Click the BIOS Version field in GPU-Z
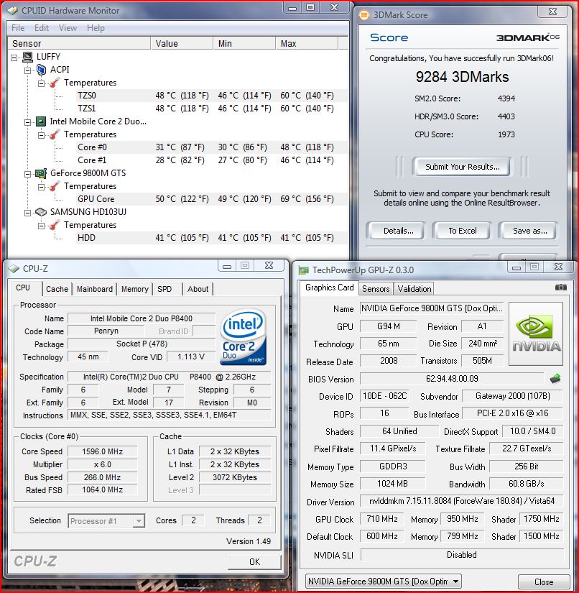The width and height of the screenshot is (579, 593). click(x=452, y=379)
